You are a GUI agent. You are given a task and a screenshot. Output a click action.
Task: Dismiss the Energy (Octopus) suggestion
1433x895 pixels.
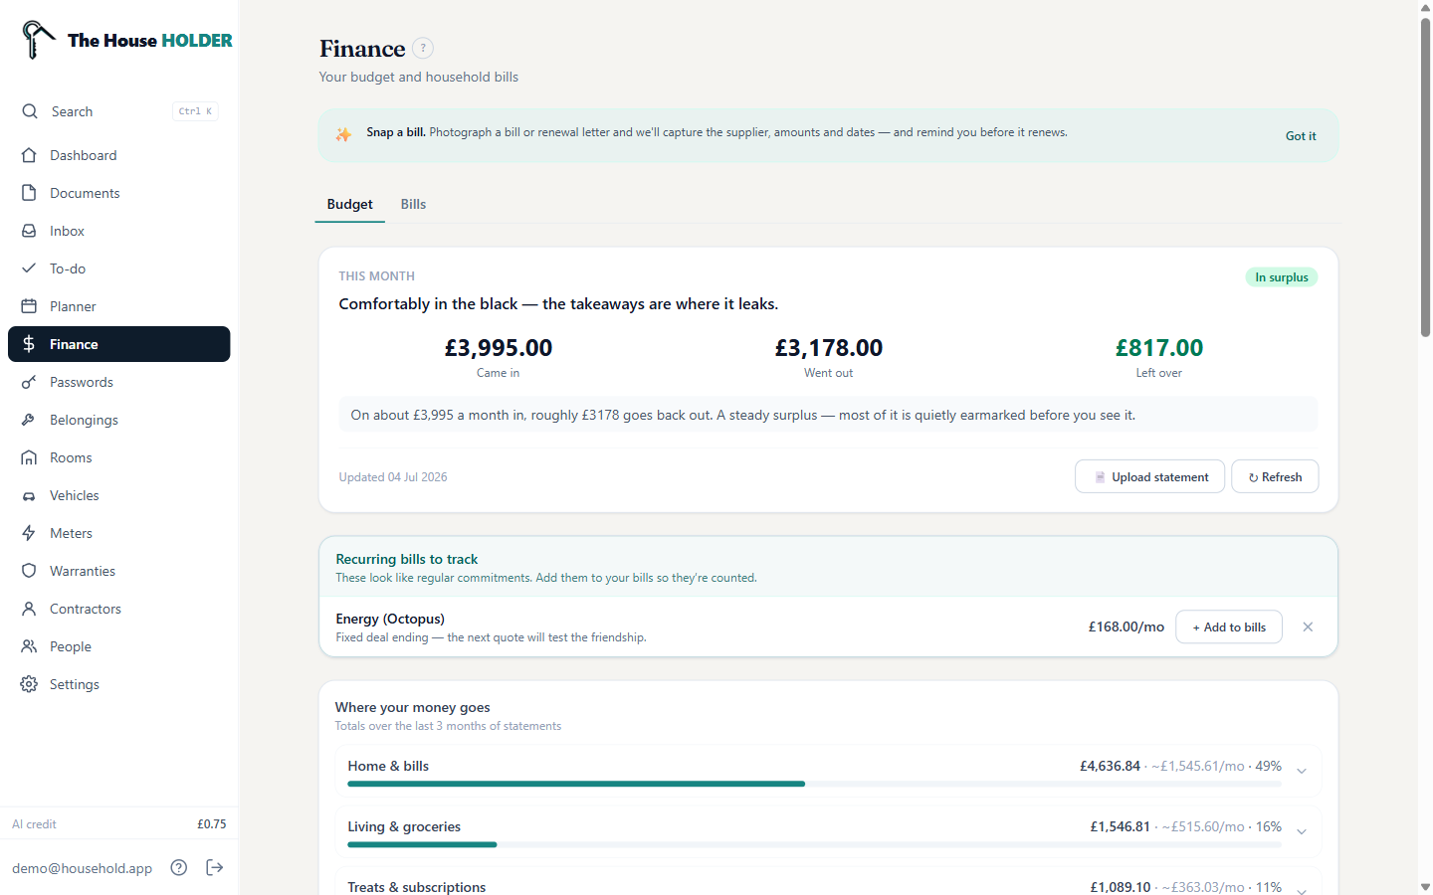1308,626
